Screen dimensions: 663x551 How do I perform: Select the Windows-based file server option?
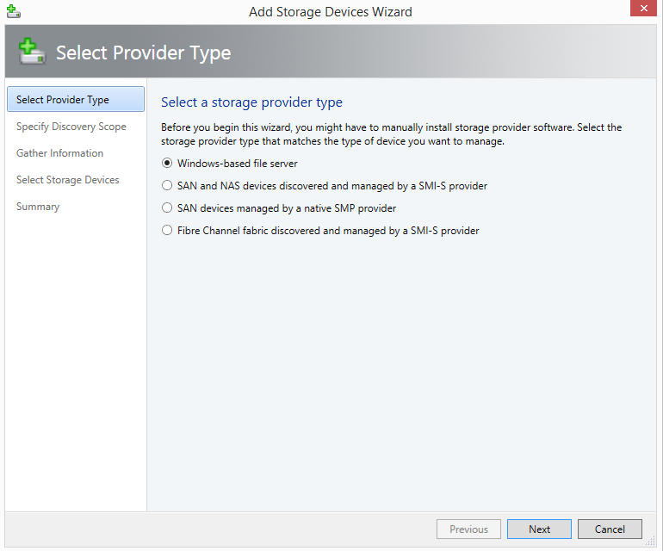click(167, 164)
